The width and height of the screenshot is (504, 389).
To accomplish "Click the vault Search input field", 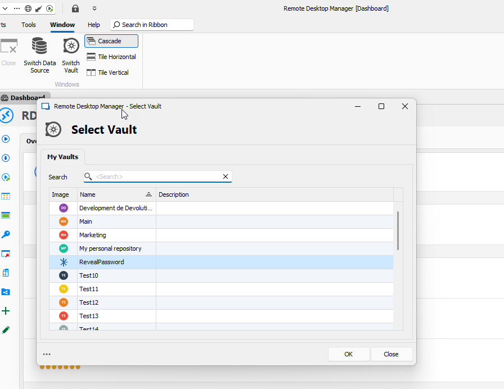I will point(157,177).
